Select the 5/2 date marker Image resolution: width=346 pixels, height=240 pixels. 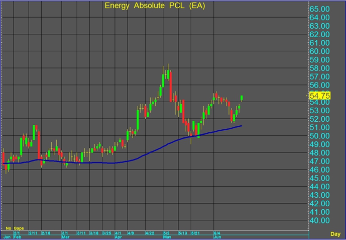(x=166, y=233)
